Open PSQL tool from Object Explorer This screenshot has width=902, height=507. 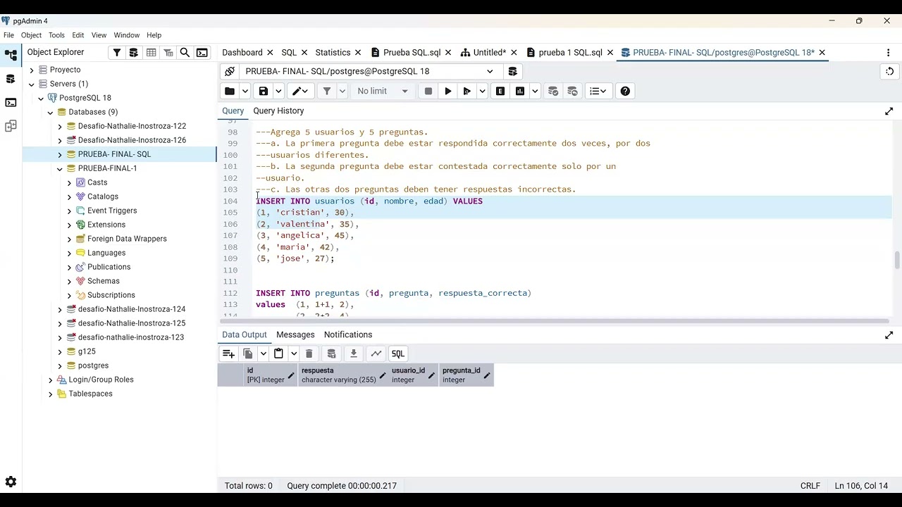click(202, 53)
